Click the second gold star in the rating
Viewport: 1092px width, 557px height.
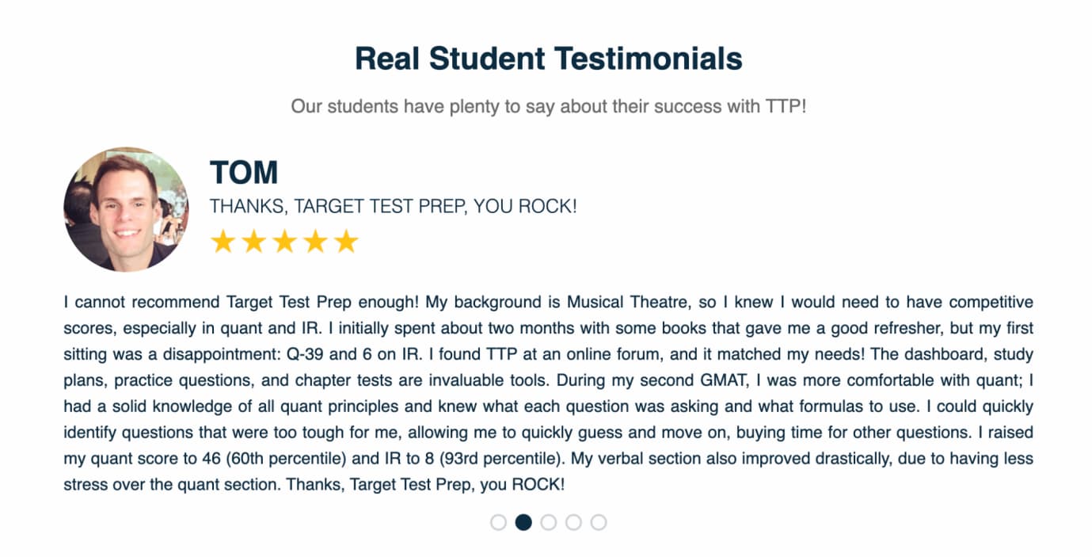[253, 240]
